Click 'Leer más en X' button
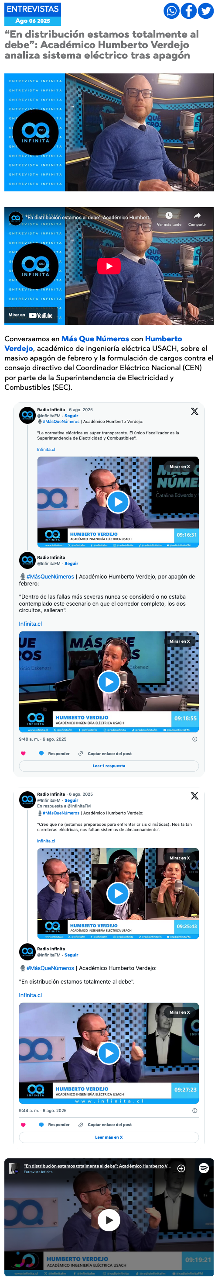 tap(109, 1137)
